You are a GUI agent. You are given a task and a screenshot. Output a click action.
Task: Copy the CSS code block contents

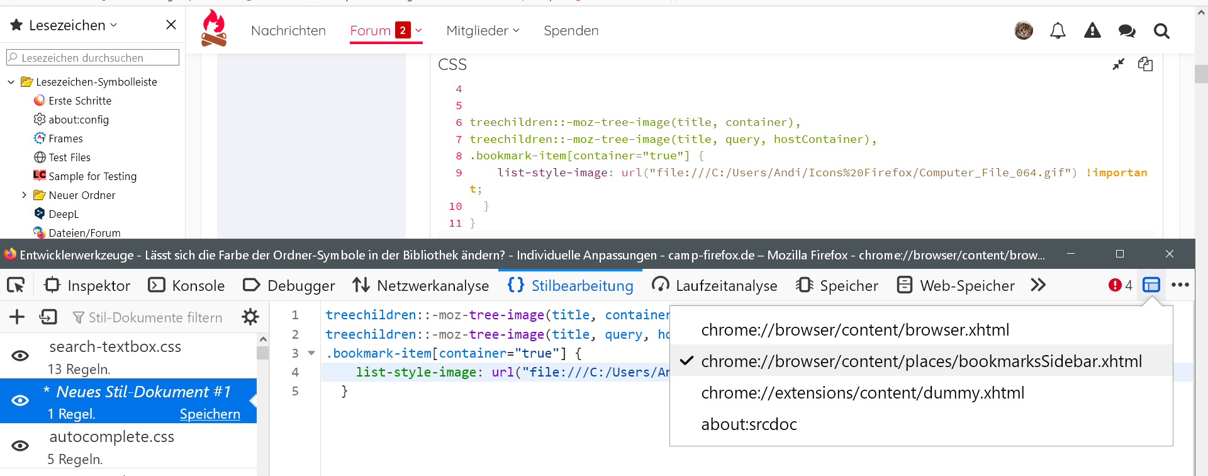(x=1145, y=64)
